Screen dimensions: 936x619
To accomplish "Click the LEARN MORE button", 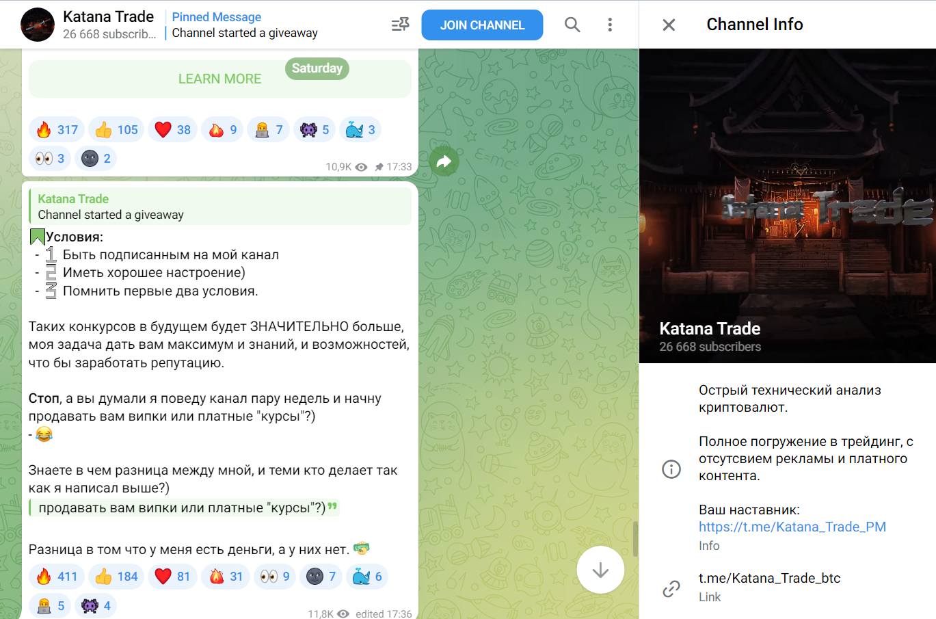I will click(219, 79).
